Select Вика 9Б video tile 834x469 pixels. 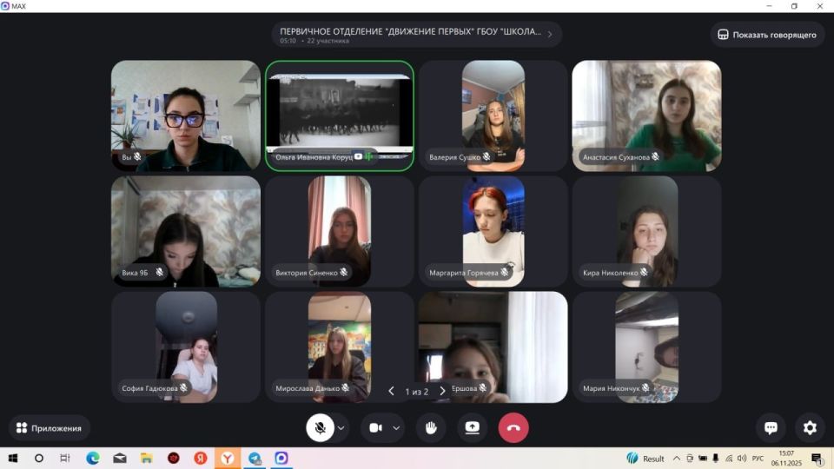point(186,231)
